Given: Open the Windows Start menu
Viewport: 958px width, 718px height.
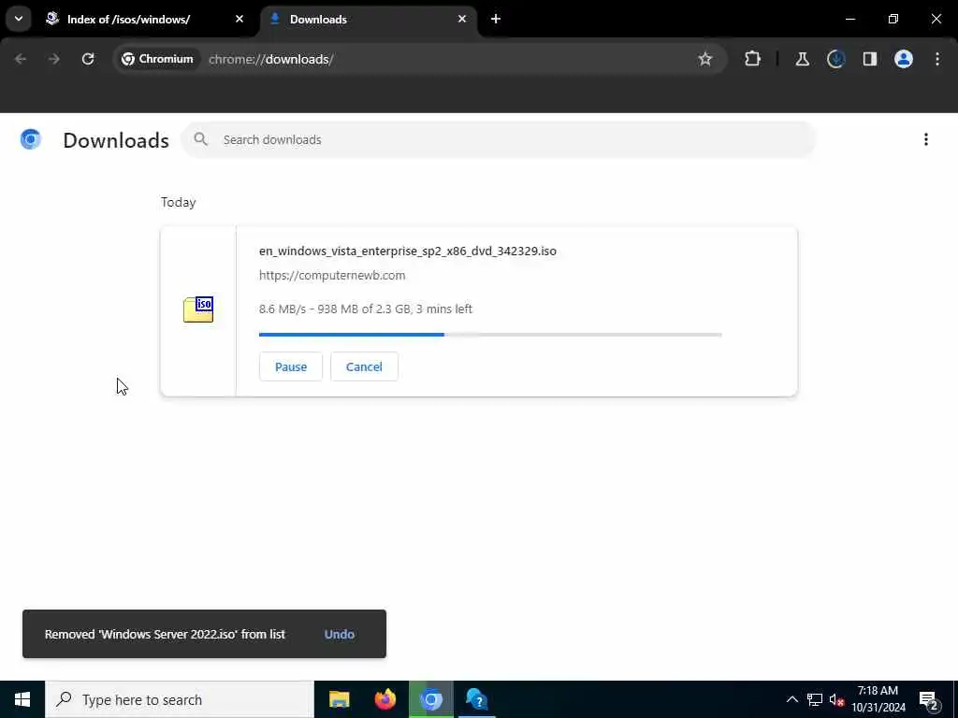Looking at the screenshot, I should [x=22, y=699].
